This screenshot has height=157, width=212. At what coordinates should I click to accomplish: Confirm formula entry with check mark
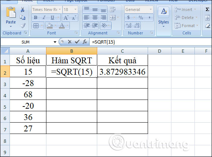coord(77,42)
